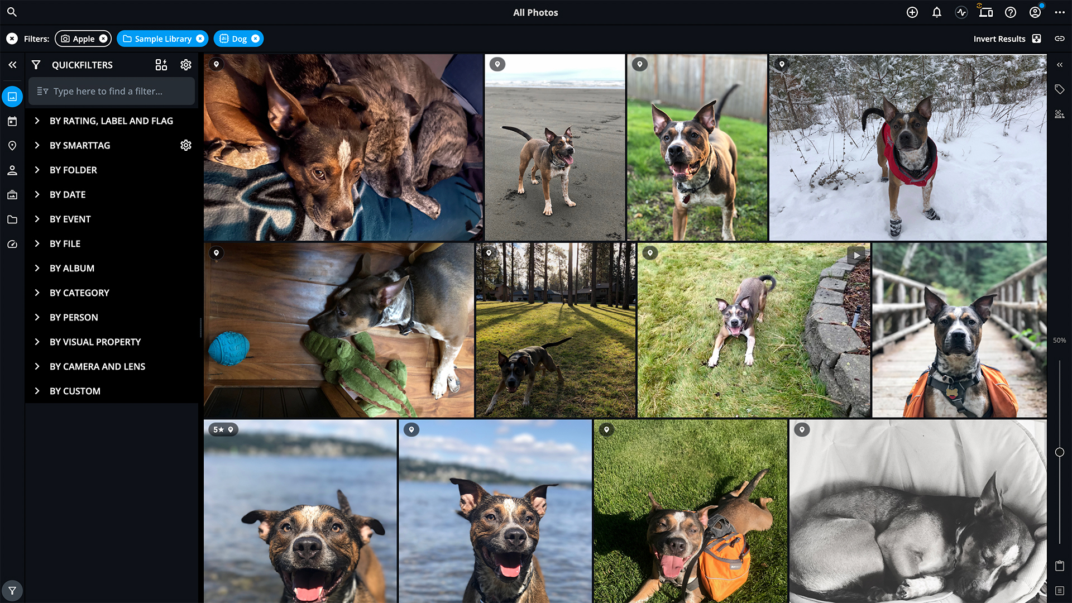Select the photos view sidebar icon
Viewport: 1072px width, 603px height.
pos(12,97)
